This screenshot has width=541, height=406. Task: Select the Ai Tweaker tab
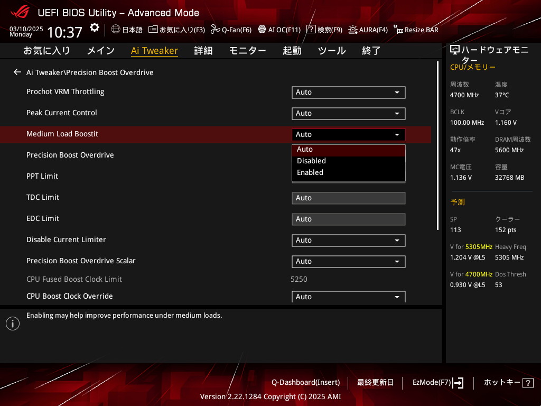(155, 50)
